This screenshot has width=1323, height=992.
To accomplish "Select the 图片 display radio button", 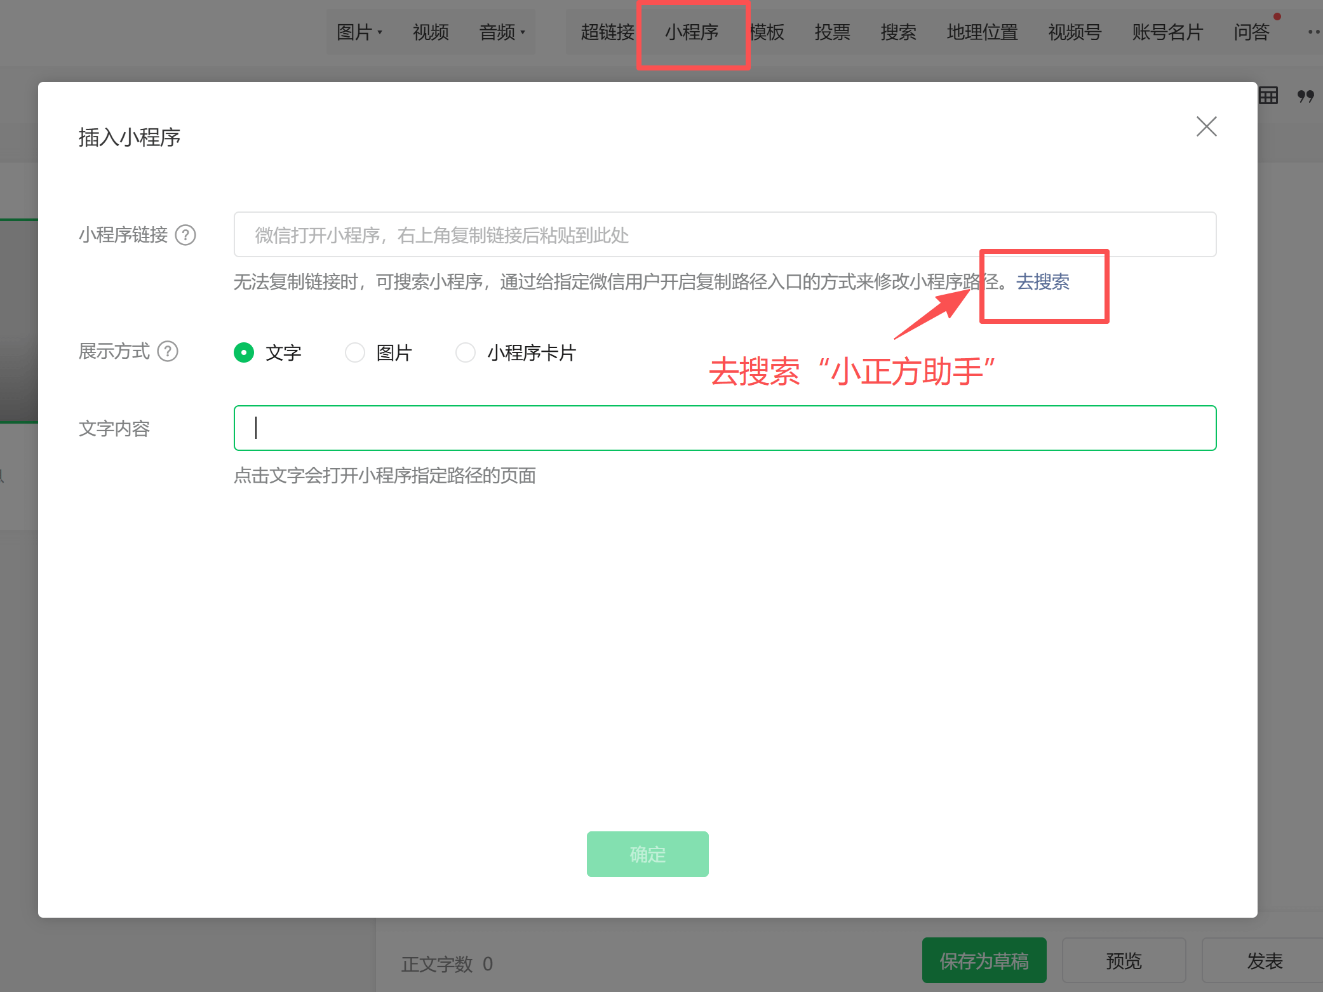I will tap(355, 352).
